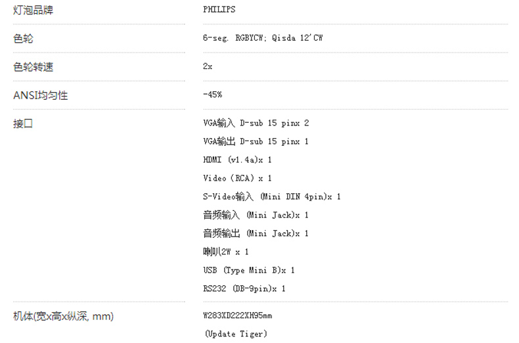Click the 色轮 specification label
Image resolution: width=519 pixels, height=343 pixels.
(23, 38)
